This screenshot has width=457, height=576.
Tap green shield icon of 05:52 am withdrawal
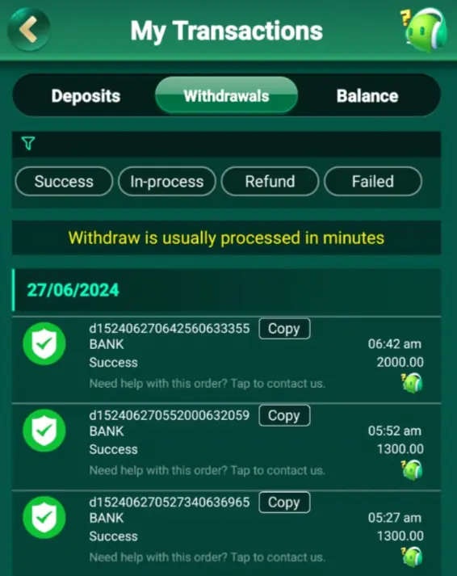[44, 431]
